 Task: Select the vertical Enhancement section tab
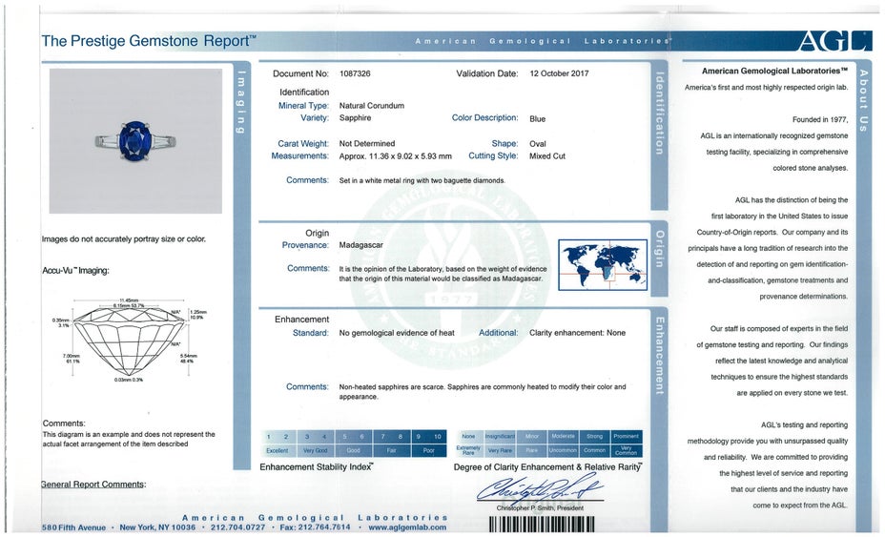(x=658, y=358)
